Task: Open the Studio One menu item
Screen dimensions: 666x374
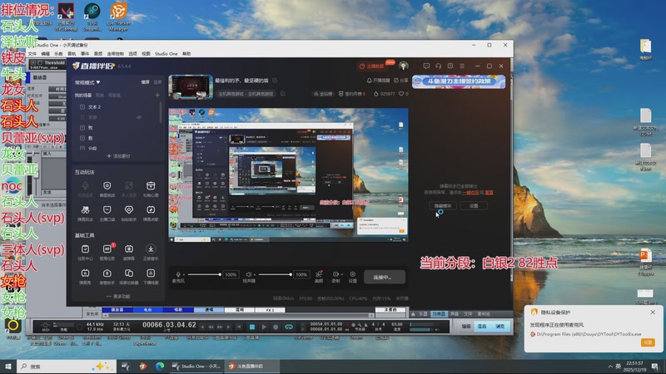Action: (x=166, y=54)
